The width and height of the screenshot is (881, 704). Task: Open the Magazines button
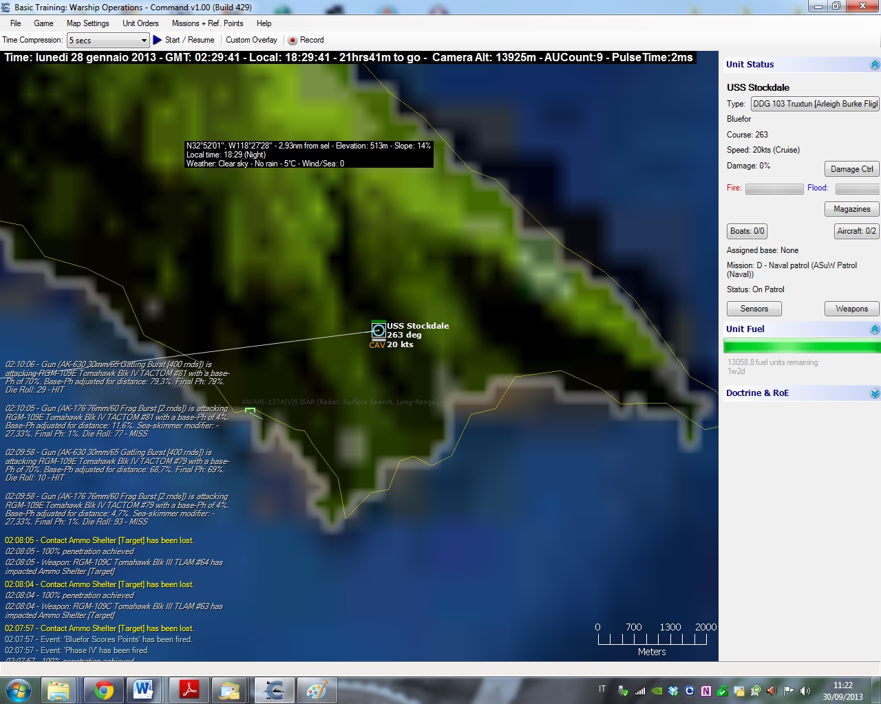tap(851, 209)
